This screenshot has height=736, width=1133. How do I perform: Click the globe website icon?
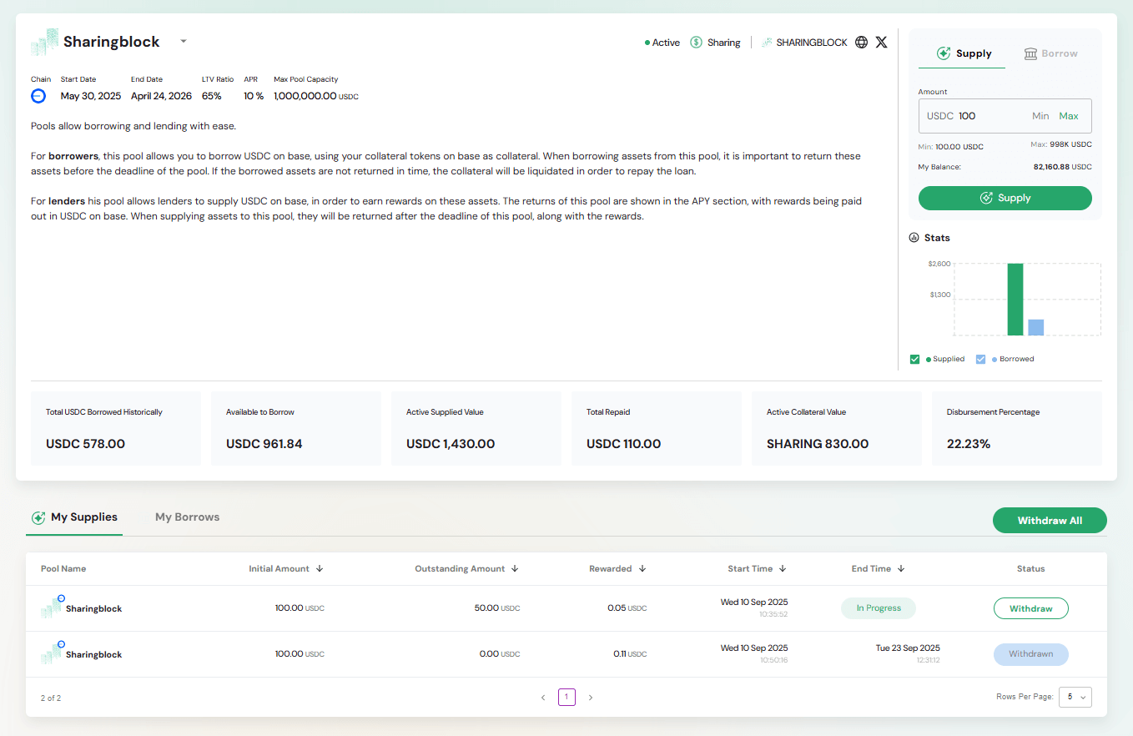tap(862, 43)
